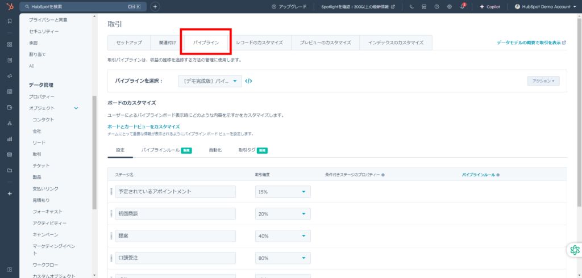Select the パイプライン tab
This screenshot has width=582, height=278.
coord(206,43)
